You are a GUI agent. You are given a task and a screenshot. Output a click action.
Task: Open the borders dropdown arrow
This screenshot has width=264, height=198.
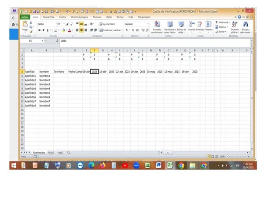59,30
